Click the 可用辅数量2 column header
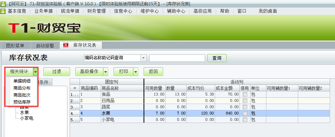The image size is (335, 137). click(x=314, y=88)
